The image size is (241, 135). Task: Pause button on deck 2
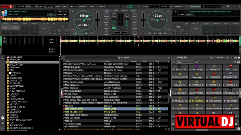160,33
